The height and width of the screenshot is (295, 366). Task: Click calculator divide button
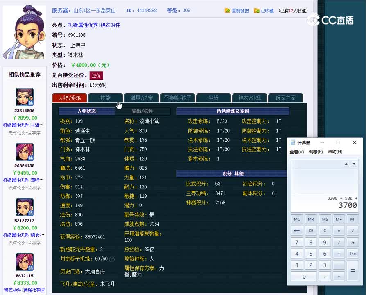pos(339,242)
